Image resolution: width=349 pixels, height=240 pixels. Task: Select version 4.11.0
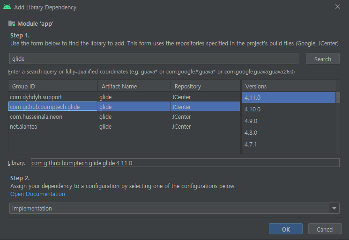[289, 97]
